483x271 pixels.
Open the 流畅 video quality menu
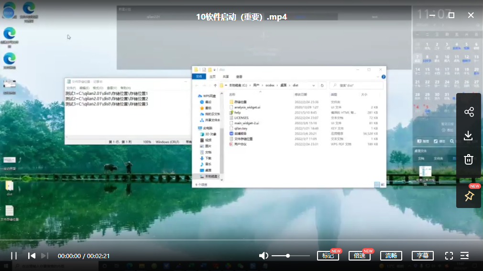coord(391,256)
